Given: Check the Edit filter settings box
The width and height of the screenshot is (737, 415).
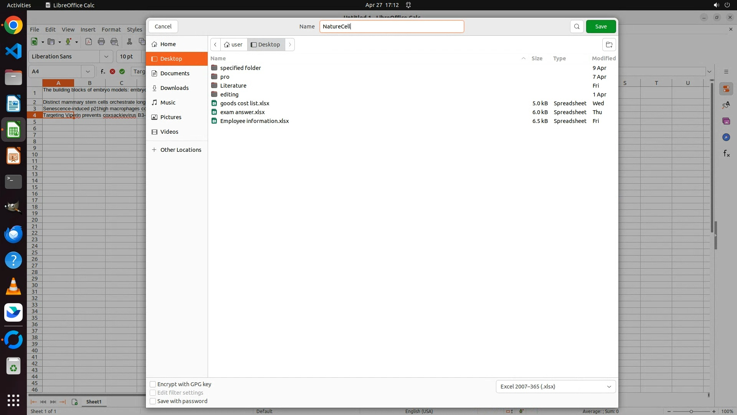Looking at the screenshot, I should pos(153,393).
